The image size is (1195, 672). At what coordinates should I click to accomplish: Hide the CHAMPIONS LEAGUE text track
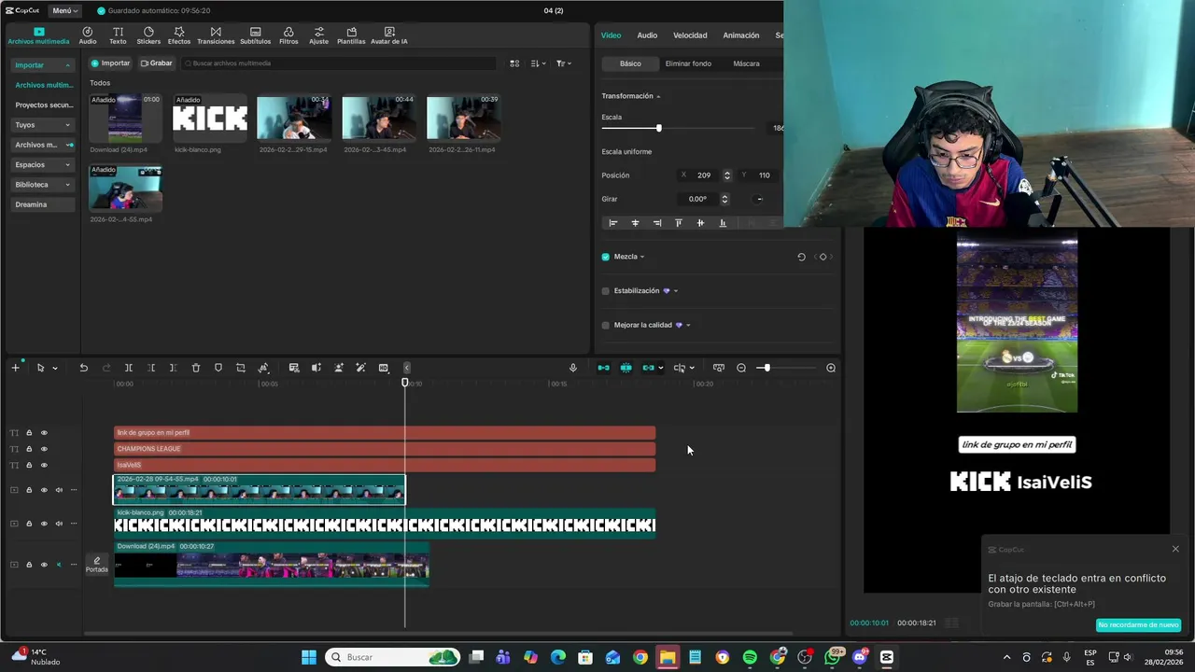point(44,449)
